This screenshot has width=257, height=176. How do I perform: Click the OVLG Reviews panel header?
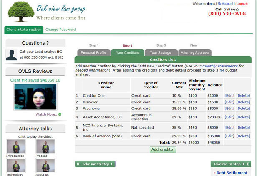coord(35,72)
